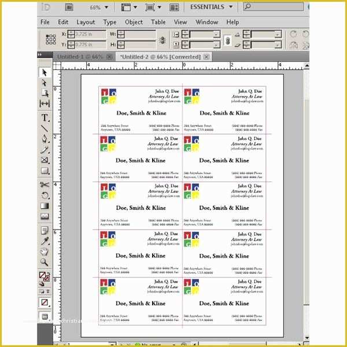Select the Pen tool
Viewport: 347px width, 347px height.
pyautogui.click(x=45, y=139)
